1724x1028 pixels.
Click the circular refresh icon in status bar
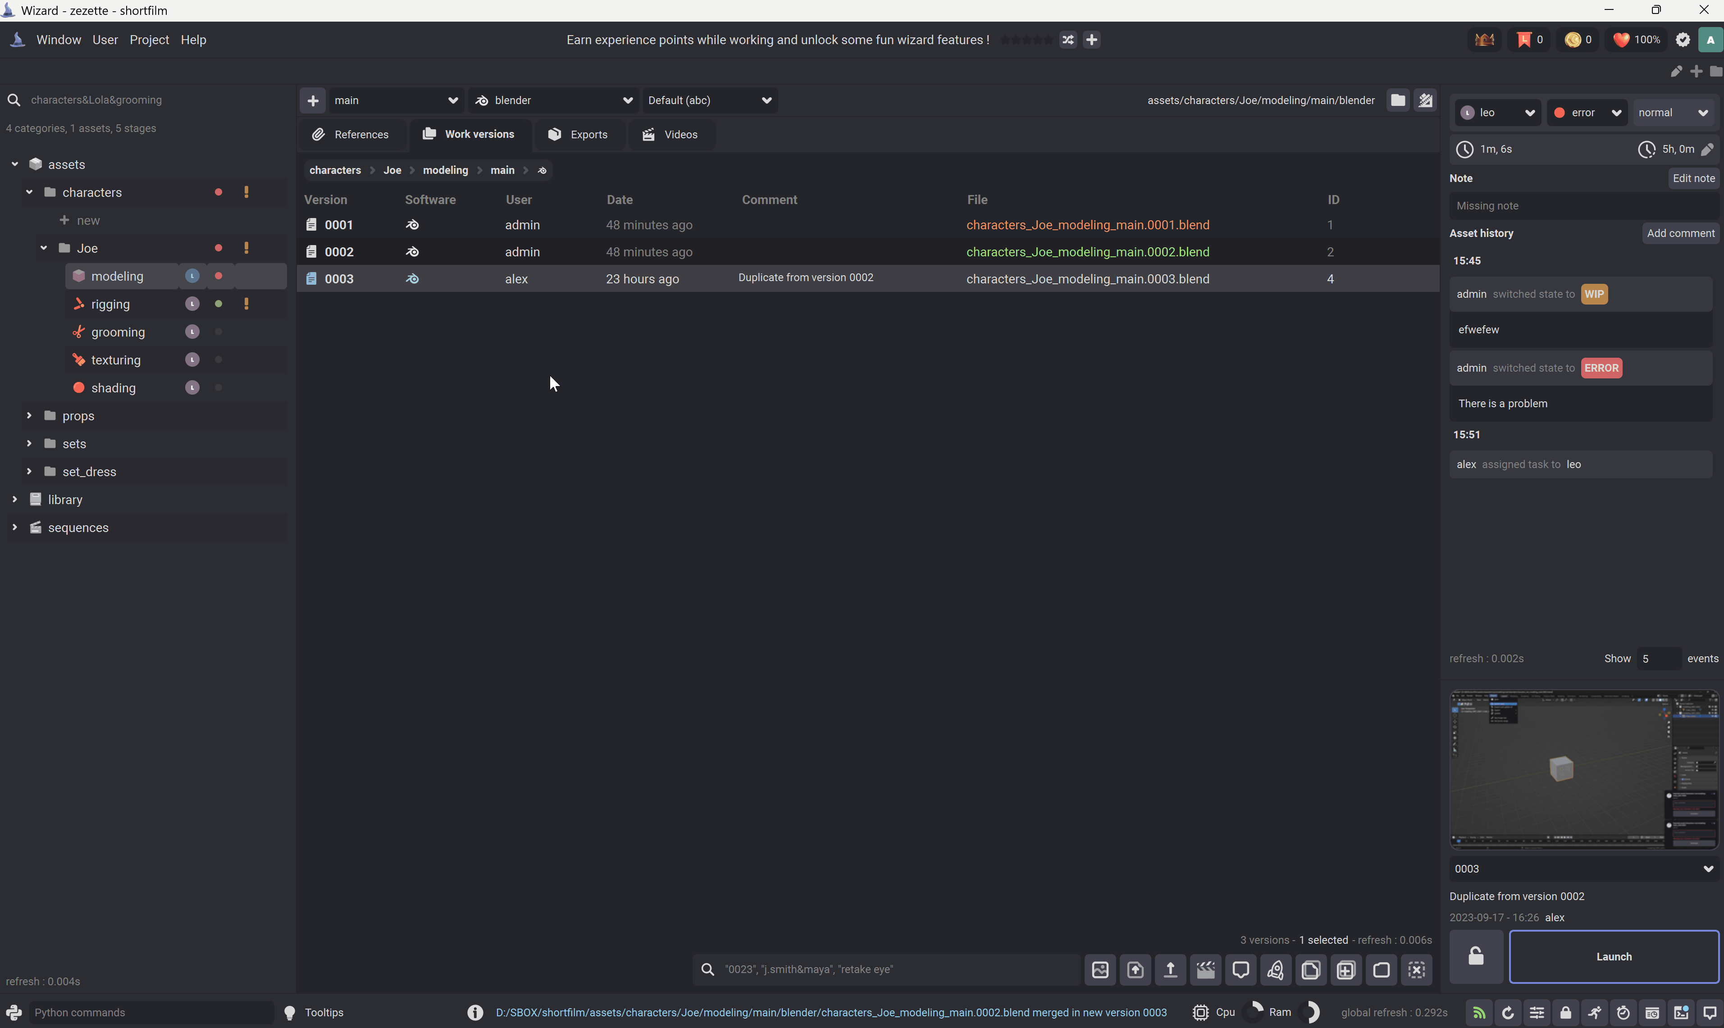click(1508, 1013)
